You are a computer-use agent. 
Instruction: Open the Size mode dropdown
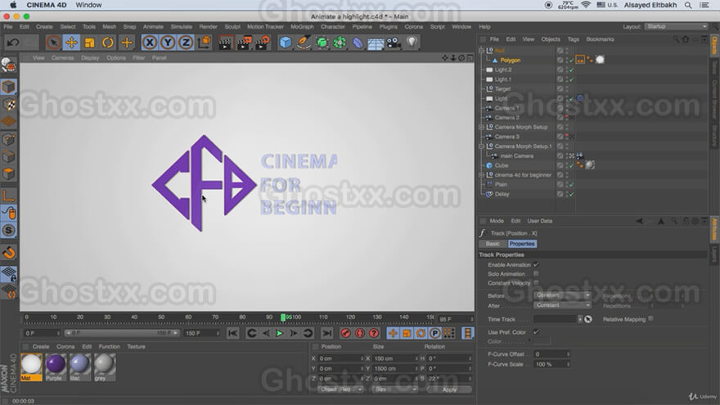coord(394,389)
